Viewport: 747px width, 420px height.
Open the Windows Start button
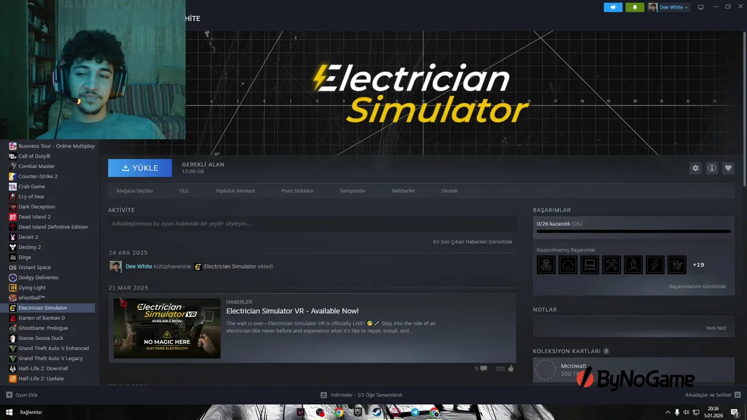pos(9,412)
